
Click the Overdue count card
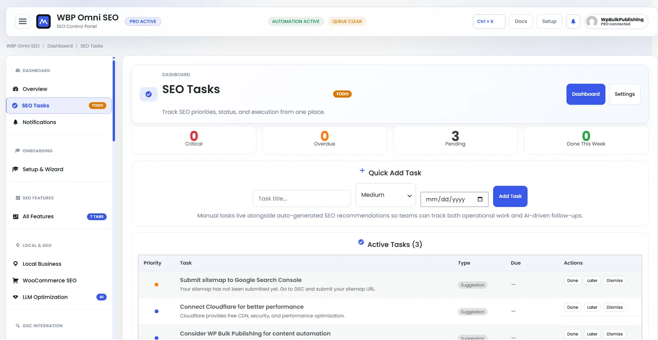click(x=324, y=140)
